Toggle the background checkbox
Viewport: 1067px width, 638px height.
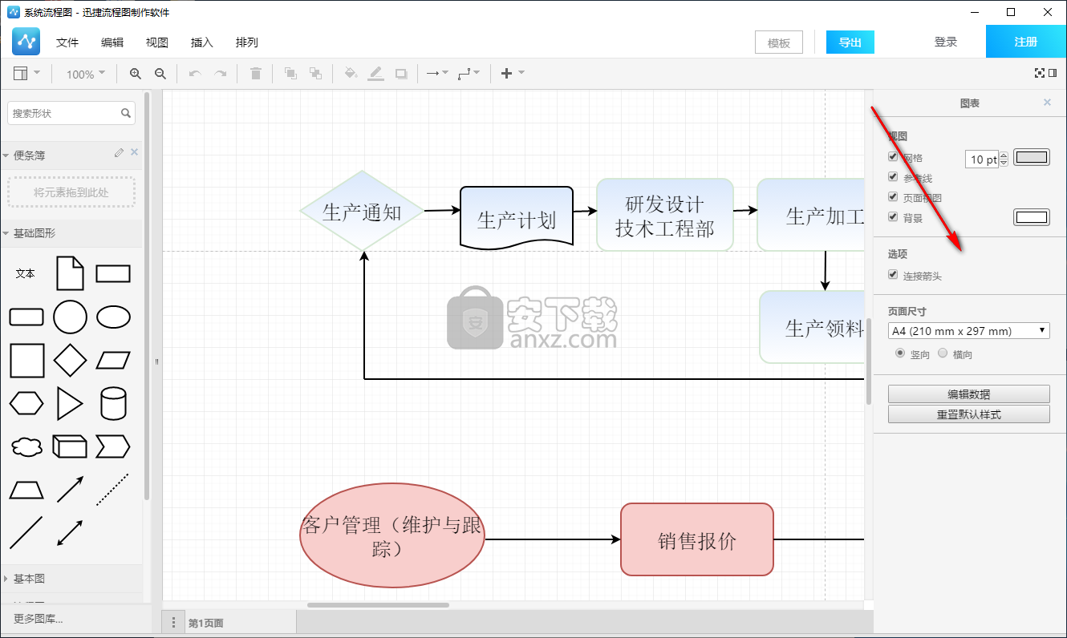tap(893, 216)
